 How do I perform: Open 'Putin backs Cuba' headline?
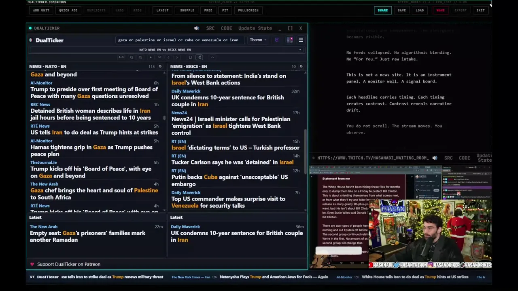click(229, 181)
